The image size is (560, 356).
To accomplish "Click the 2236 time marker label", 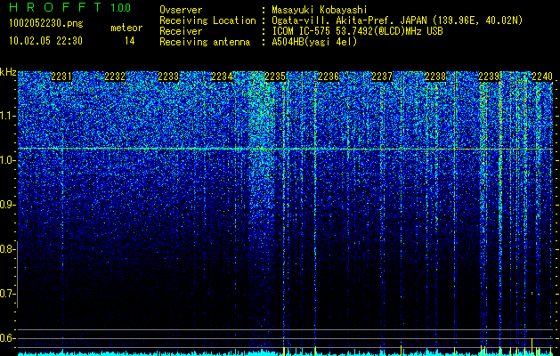I will (329, 77).
